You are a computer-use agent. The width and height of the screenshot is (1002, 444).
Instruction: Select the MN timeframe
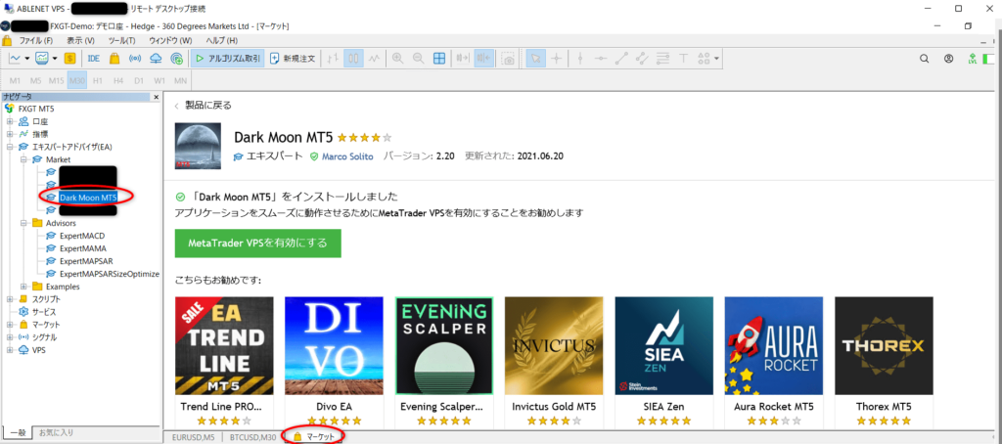(181, 81)
